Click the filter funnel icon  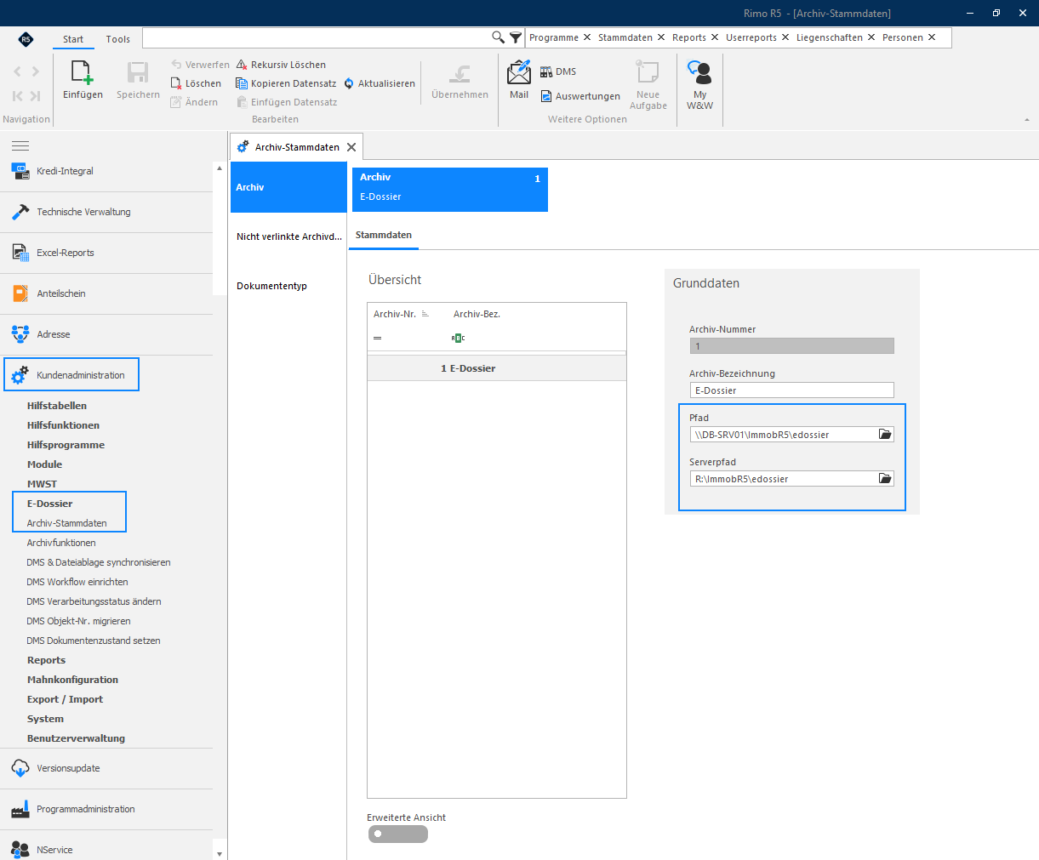516,37
